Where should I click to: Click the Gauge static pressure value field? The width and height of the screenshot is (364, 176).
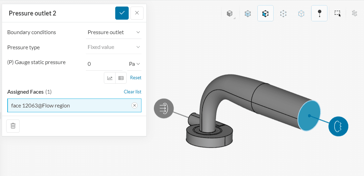pos(105,64)
